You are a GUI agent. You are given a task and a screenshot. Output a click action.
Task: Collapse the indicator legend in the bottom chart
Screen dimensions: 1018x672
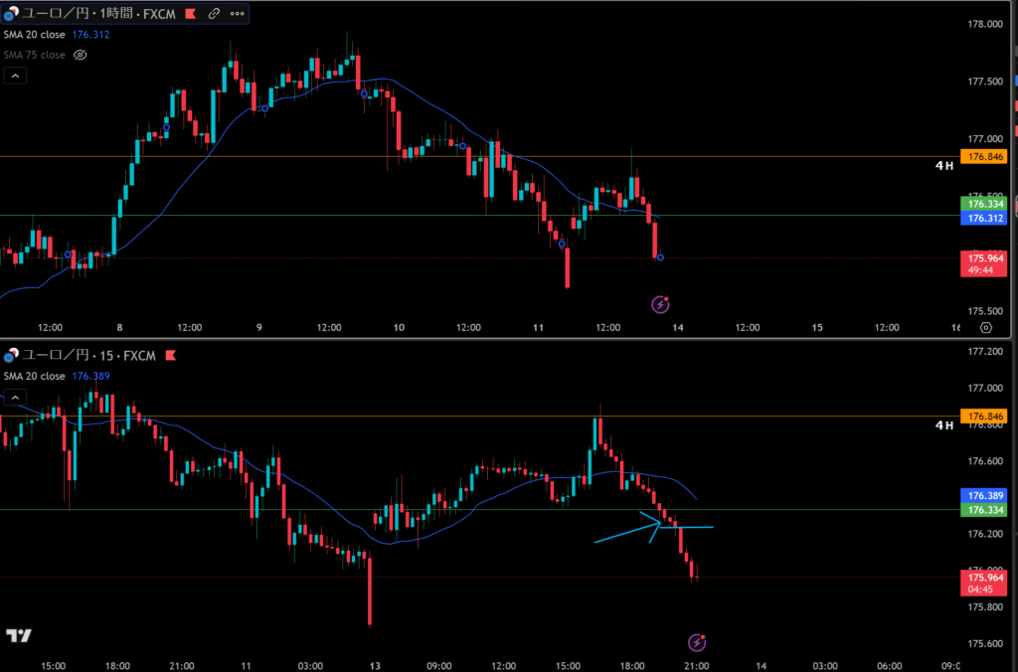tap(14, 397)
